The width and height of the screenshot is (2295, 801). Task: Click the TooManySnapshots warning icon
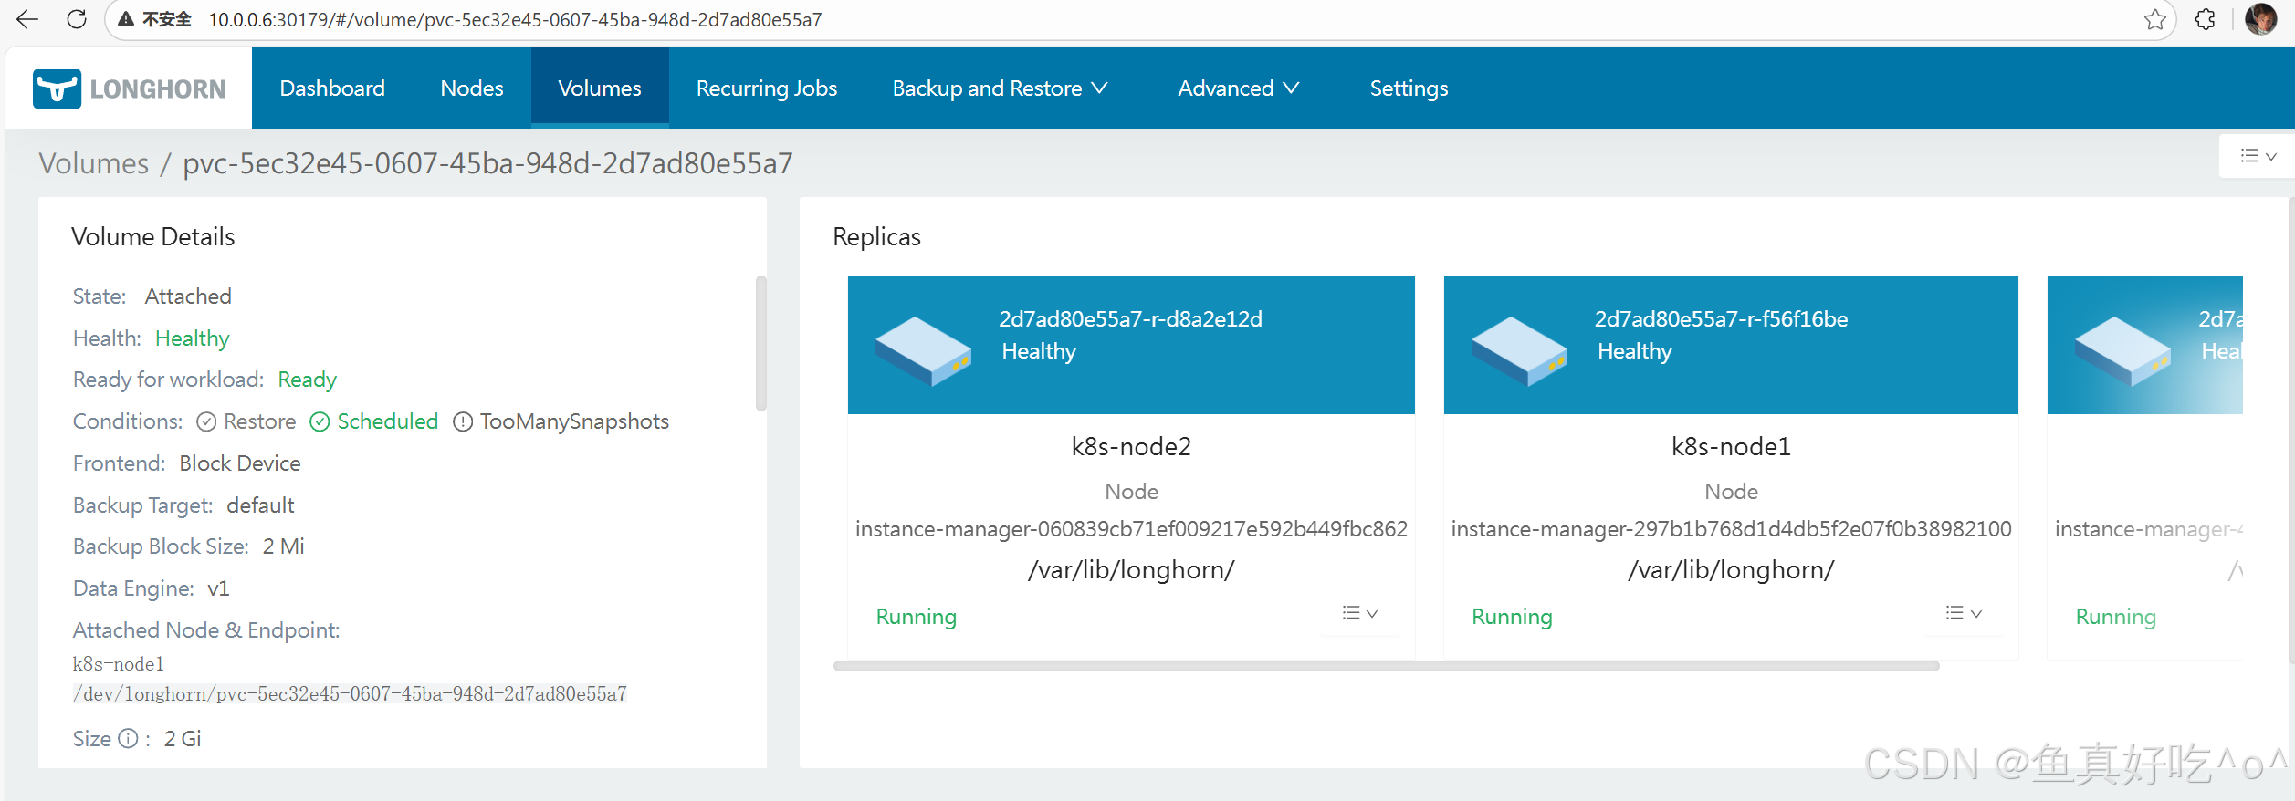click(x=463, y=421)
